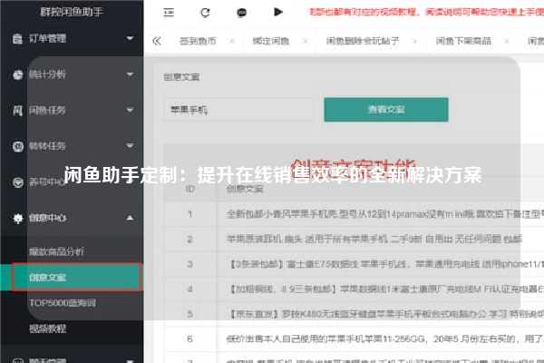
Task: Click the 转转任务 sidebar icon
Action: tap(18, 146)
